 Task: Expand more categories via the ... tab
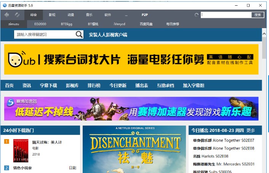pyautogui.click(x=126, y=15)
